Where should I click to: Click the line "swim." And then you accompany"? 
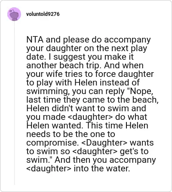91,160
